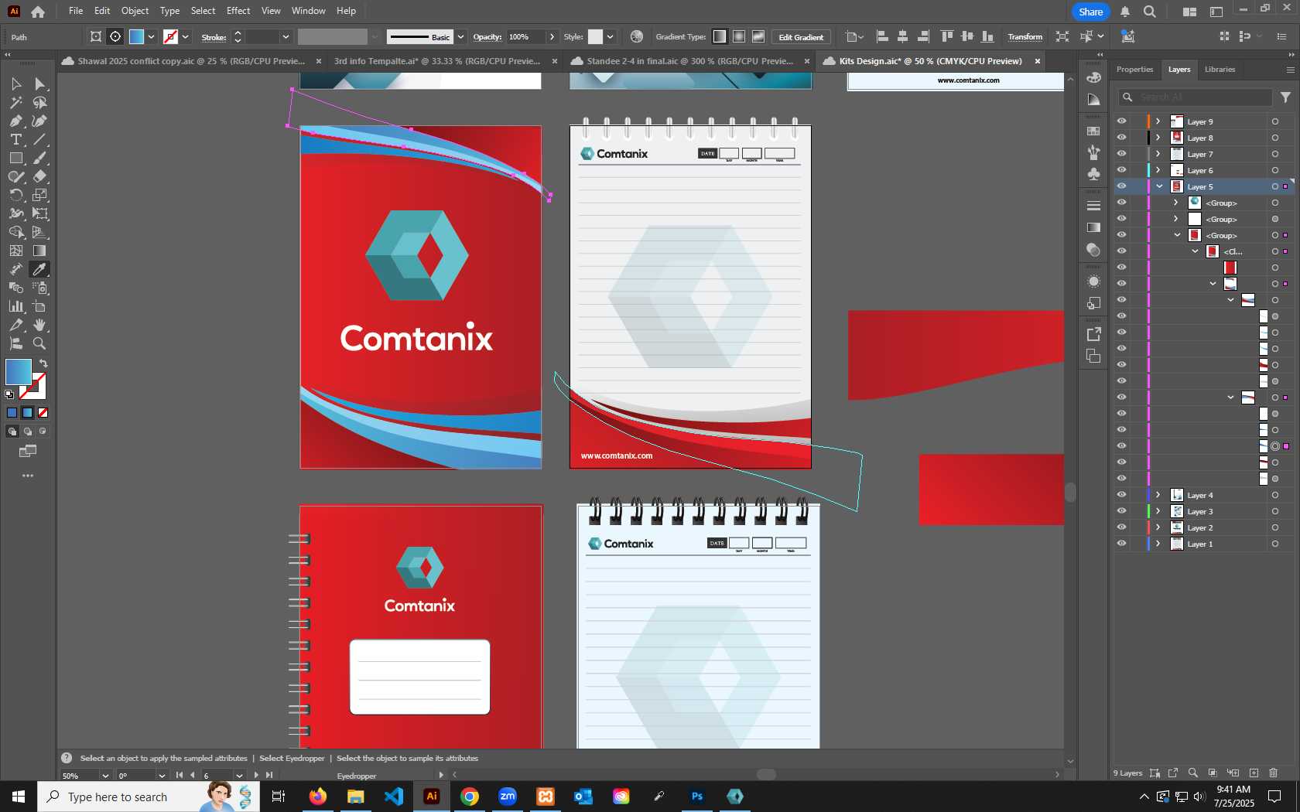Open Arrange Documents icon
This screenshot has width=1300, height=812.
(1189, 12)
